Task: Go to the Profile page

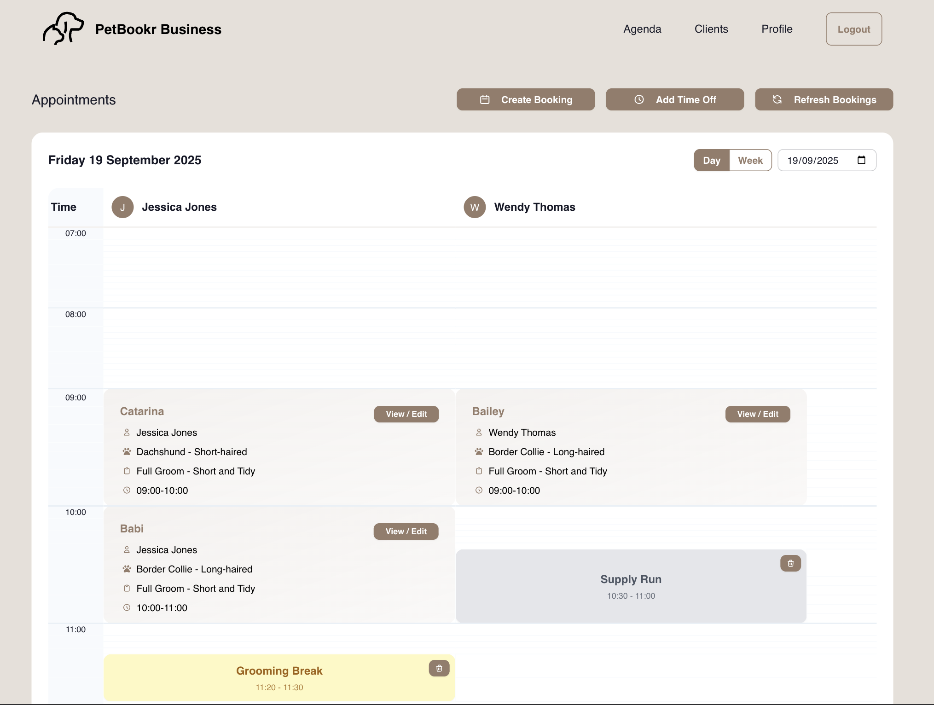Action: coord(777,29)
